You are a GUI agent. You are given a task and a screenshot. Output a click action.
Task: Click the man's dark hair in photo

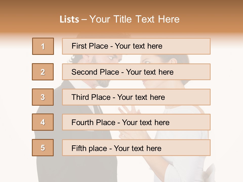(x=76, y=59)
